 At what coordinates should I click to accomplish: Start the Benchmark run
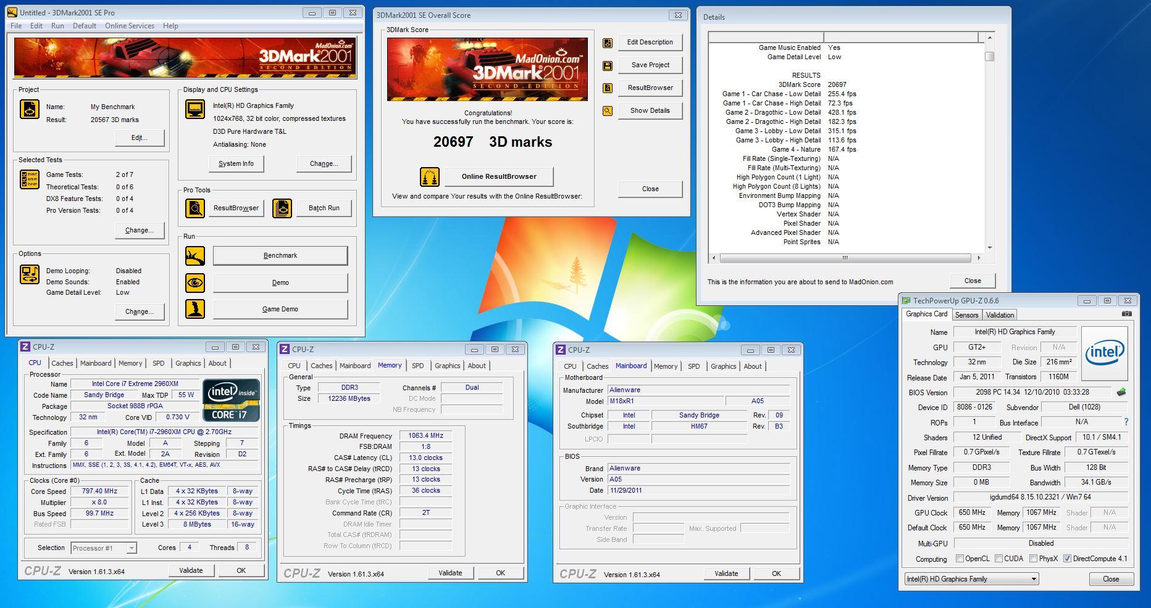pyautogui.click(x=280, y=255)
